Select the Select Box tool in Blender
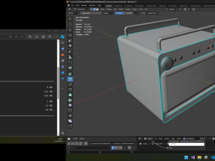 point(70,19)
